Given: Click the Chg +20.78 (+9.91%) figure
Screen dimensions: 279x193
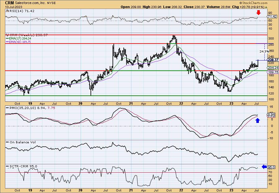Looking at the screenshot, I should click(248, 7).
